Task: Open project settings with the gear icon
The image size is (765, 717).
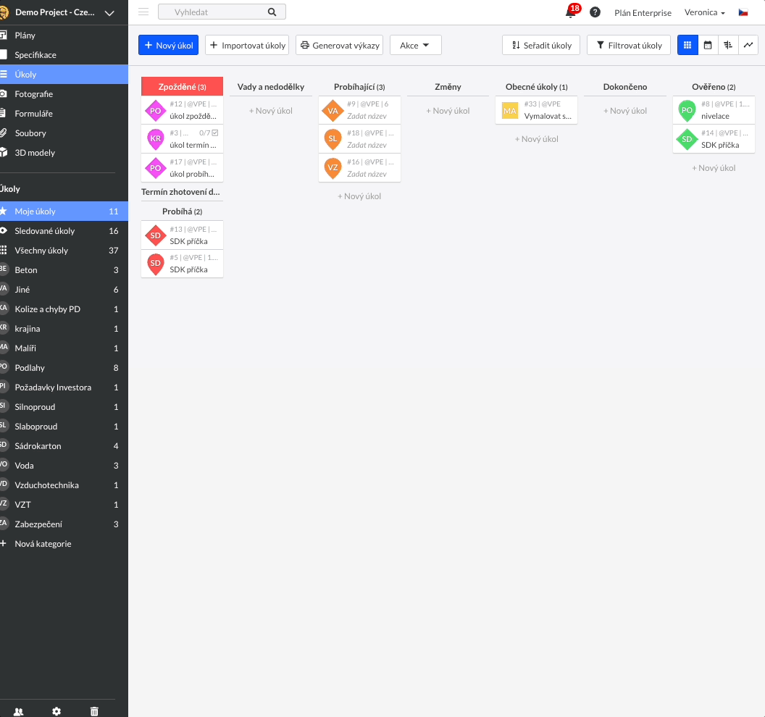Action: click(56, 710)
